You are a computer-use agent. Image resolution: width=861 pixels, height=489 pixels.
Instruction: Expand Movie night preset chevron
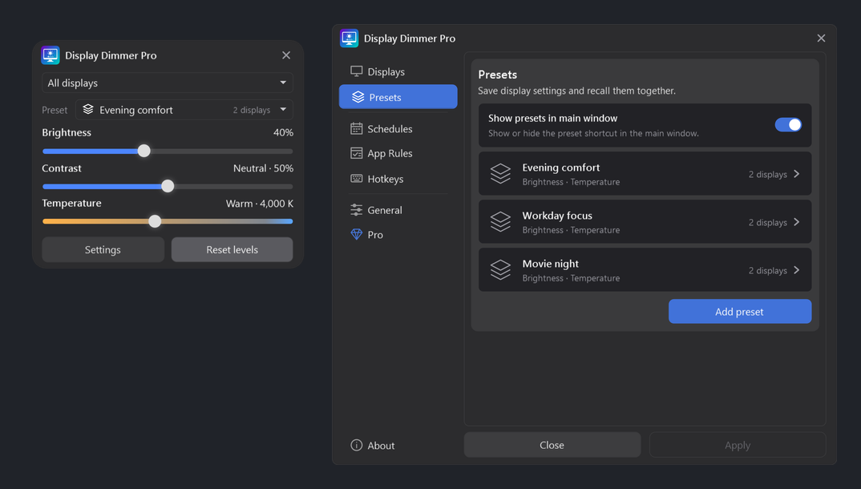tap(796, 270)
